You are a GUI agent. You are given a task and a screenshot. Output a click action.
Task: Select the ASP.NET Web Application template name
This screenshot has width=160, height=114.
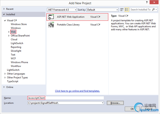pos(70,17)
